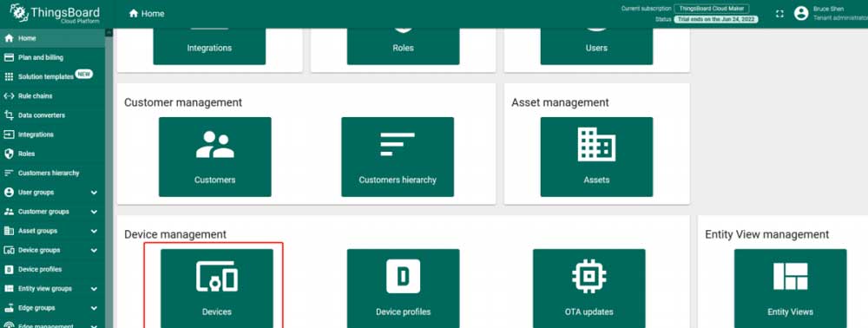The width and height of the screenshot is (868, 328).
Task: Expand the Entity view groups menu
Action: (x=94, y=289)
